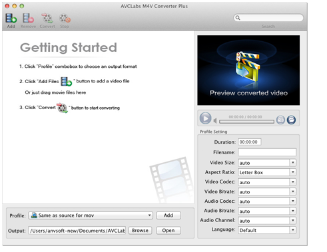Click the Profile Setting label

[214, 132]
